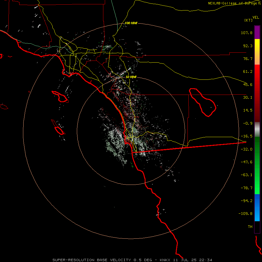The image size is (262, 262).
Task: Click the -63.1 velocity scale value
Action: click(247, 175)
